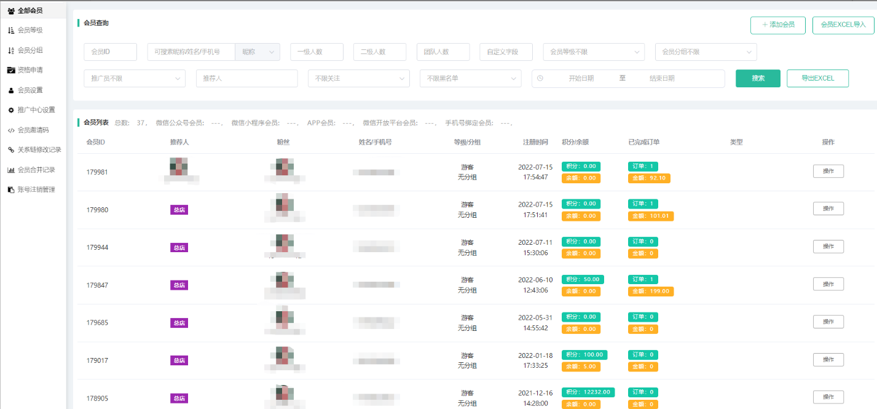Viewport: 877px width, 409px height.
Task: Click the 会员设置 user icon in sidebar
Action: 11,90
